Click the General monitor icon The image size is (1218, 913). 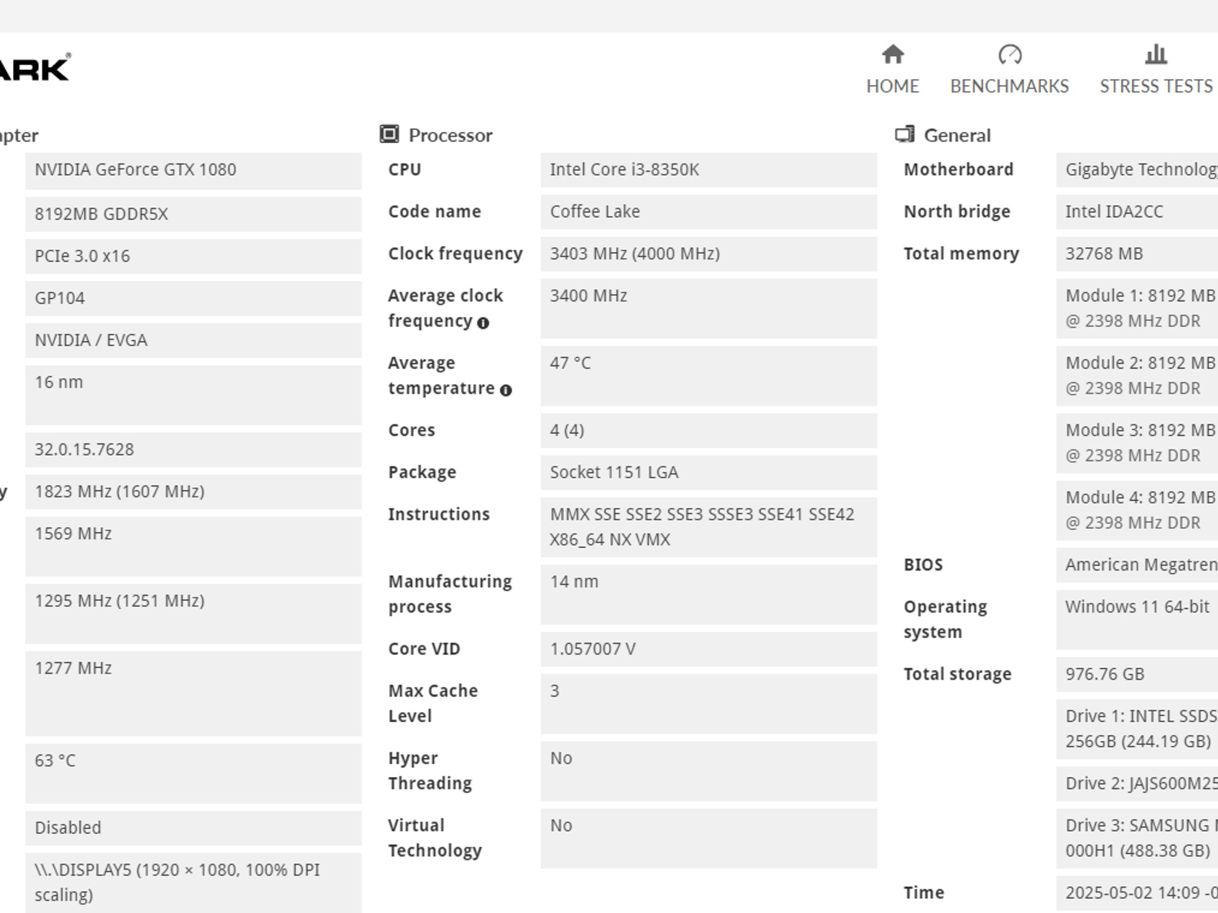point(905,134)
